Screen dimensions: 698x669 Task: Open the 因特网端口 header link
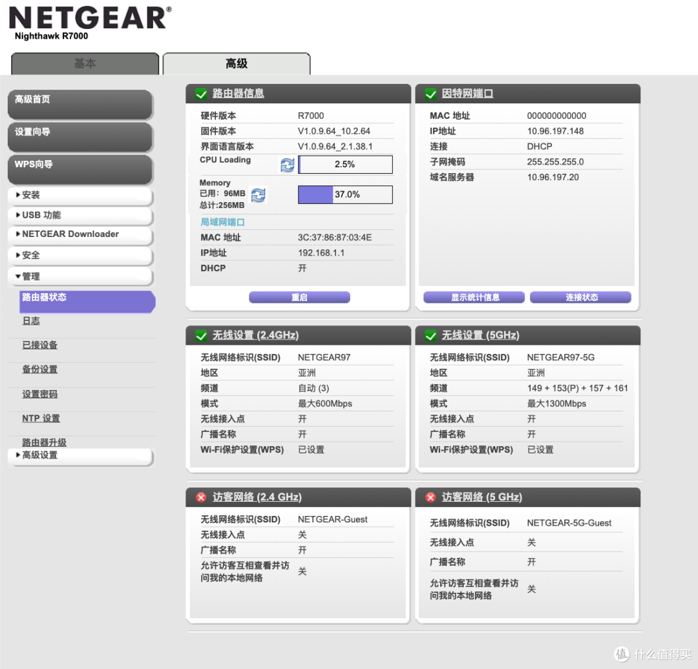[x=467, y=94]
